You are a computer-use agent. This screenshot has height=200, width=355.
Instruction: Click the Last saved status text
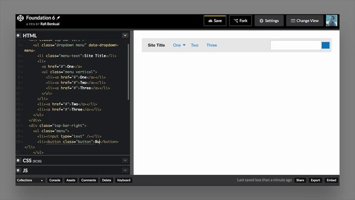pos(264,180)
